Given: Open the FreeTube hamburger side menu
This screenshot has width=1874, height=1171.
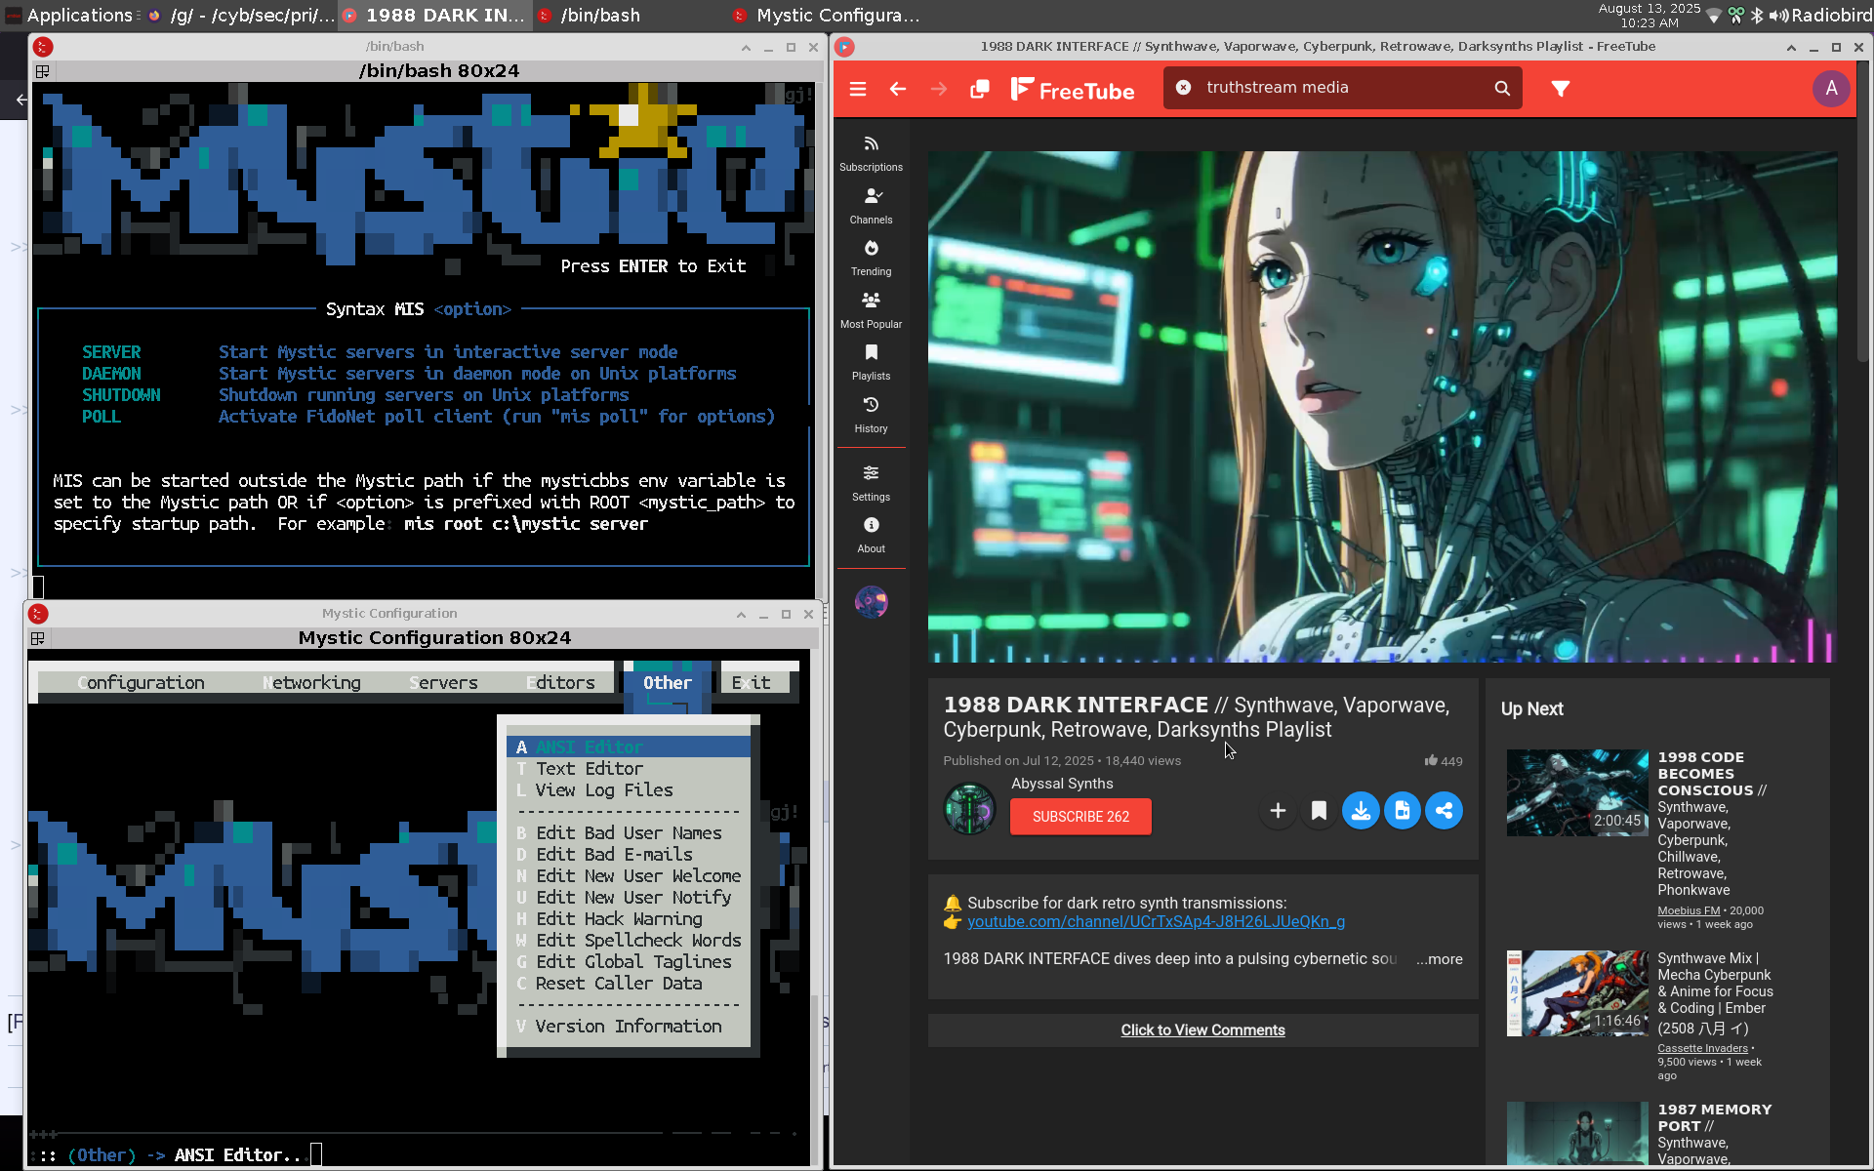Looking at the screenshot, I should click(x=858, y=89).
